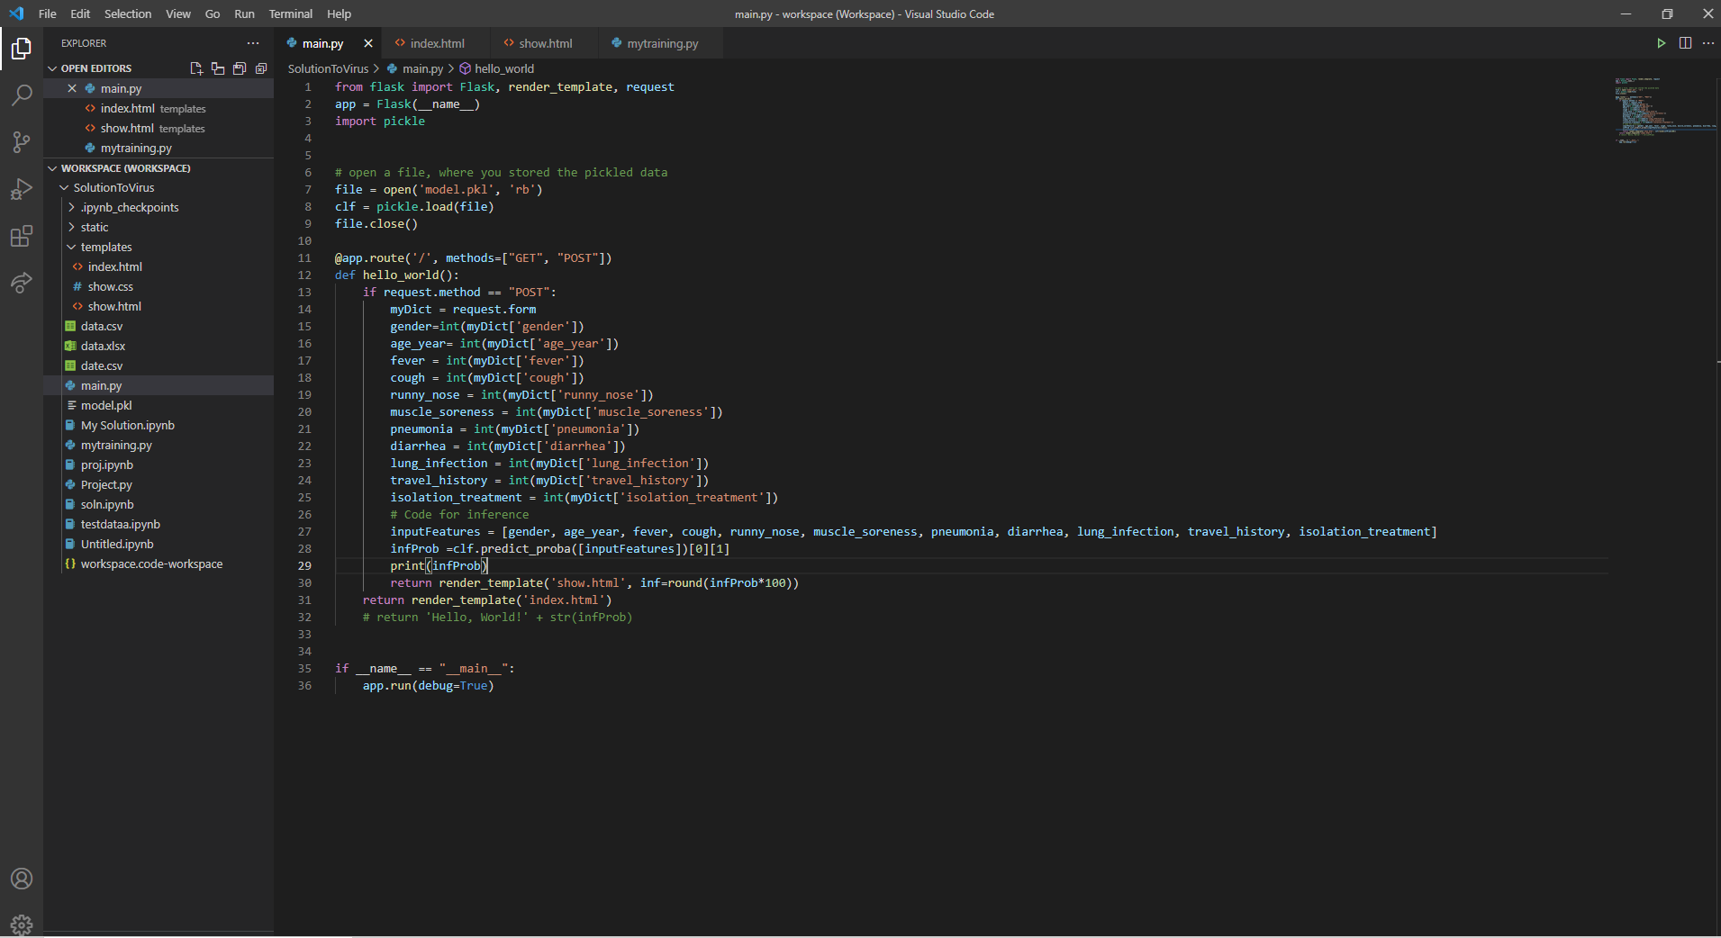Image resolution: width=1721 pixels, height=938 pixels.
Task: Open the Terminal menu
Action: [291, 14]
